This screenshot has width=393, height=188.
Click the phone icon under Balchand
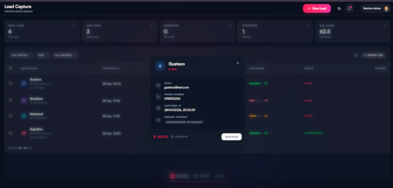click(x=31, y=118)
